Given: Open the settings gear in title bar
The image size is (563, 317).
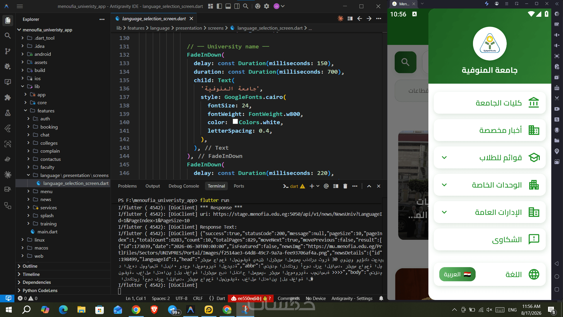Looking at the screenshot, I should point(266,6).
